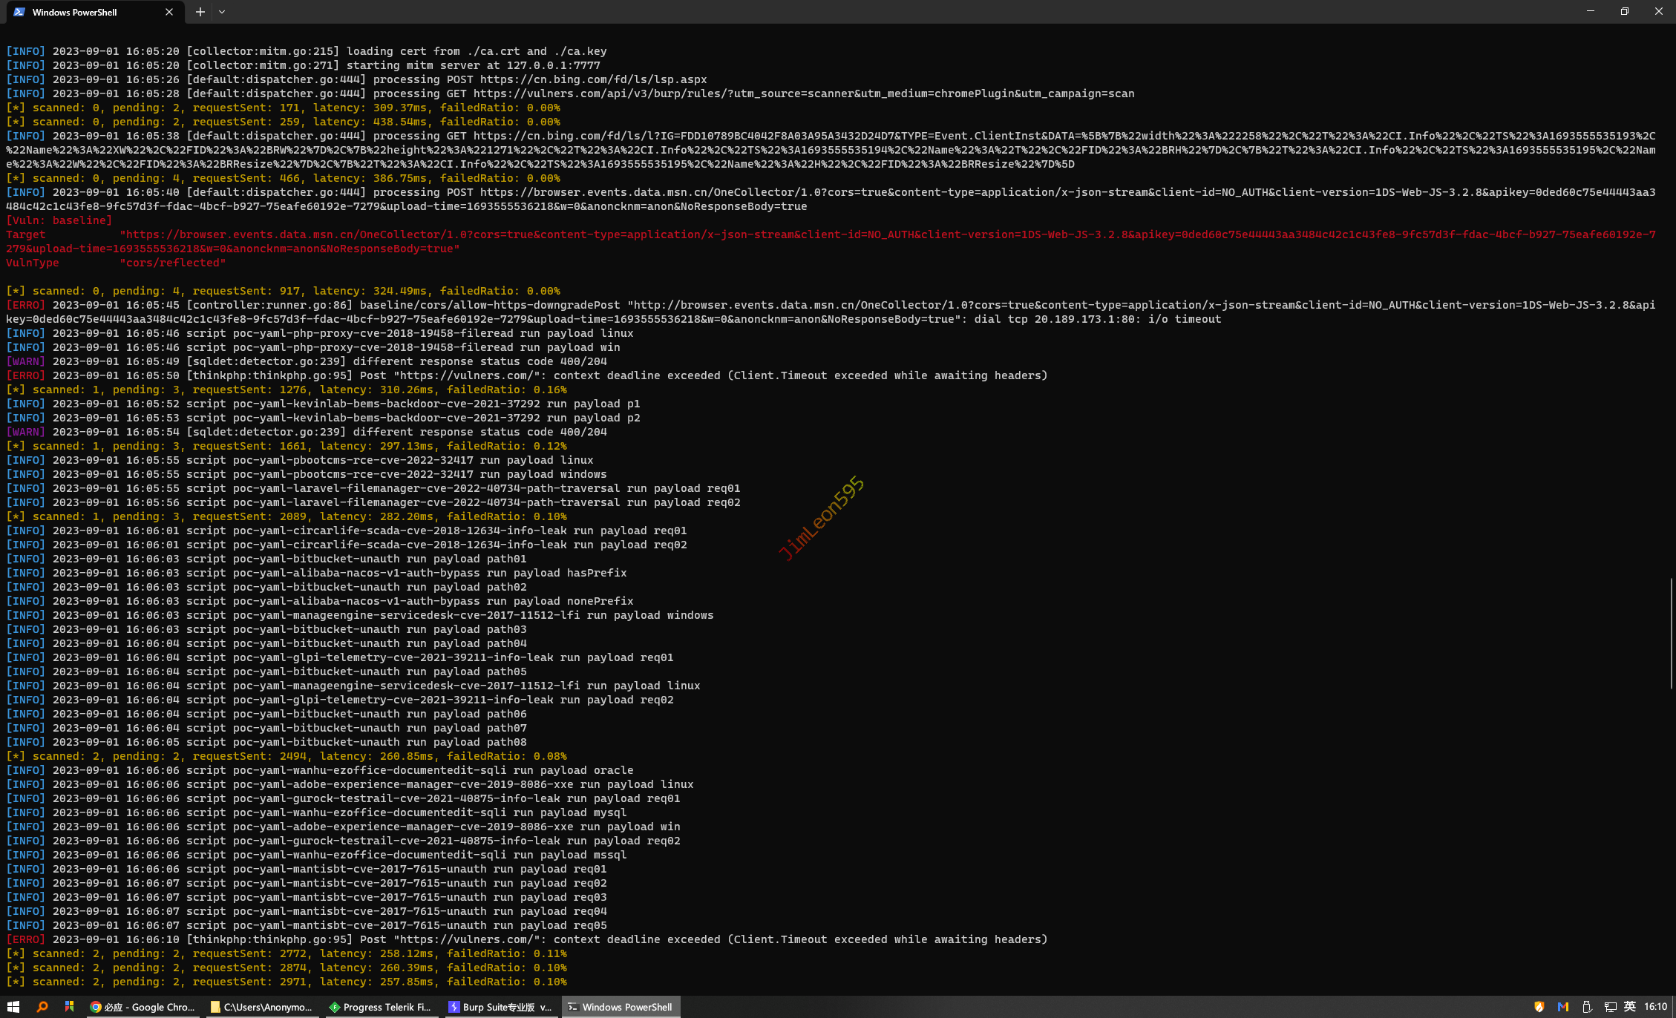This screenshot has height=1018, width=1676.
Task: Toggle the 英 input language indicator
Action: pos(1630,1007)
